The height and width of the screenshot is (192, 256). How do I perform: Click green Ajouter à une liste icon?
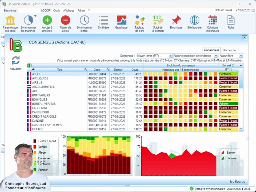point(47,20)
